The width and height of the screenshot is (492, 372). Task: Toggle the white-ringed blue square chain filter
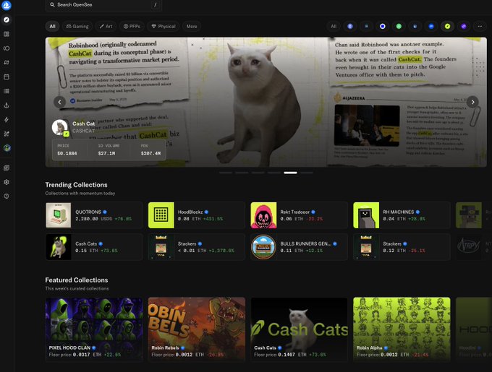(x=383, y=26)
